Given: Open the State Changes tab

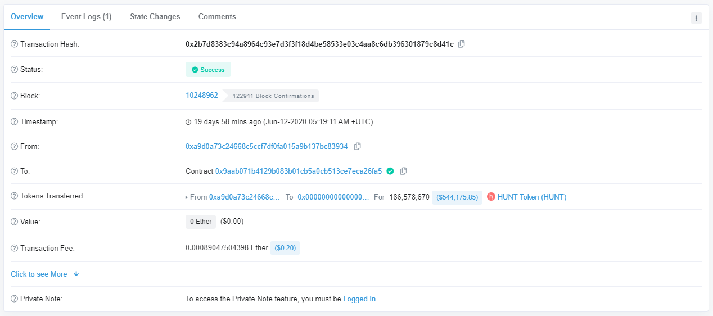Looking at the screenshot, I should [x=155, y=17].
